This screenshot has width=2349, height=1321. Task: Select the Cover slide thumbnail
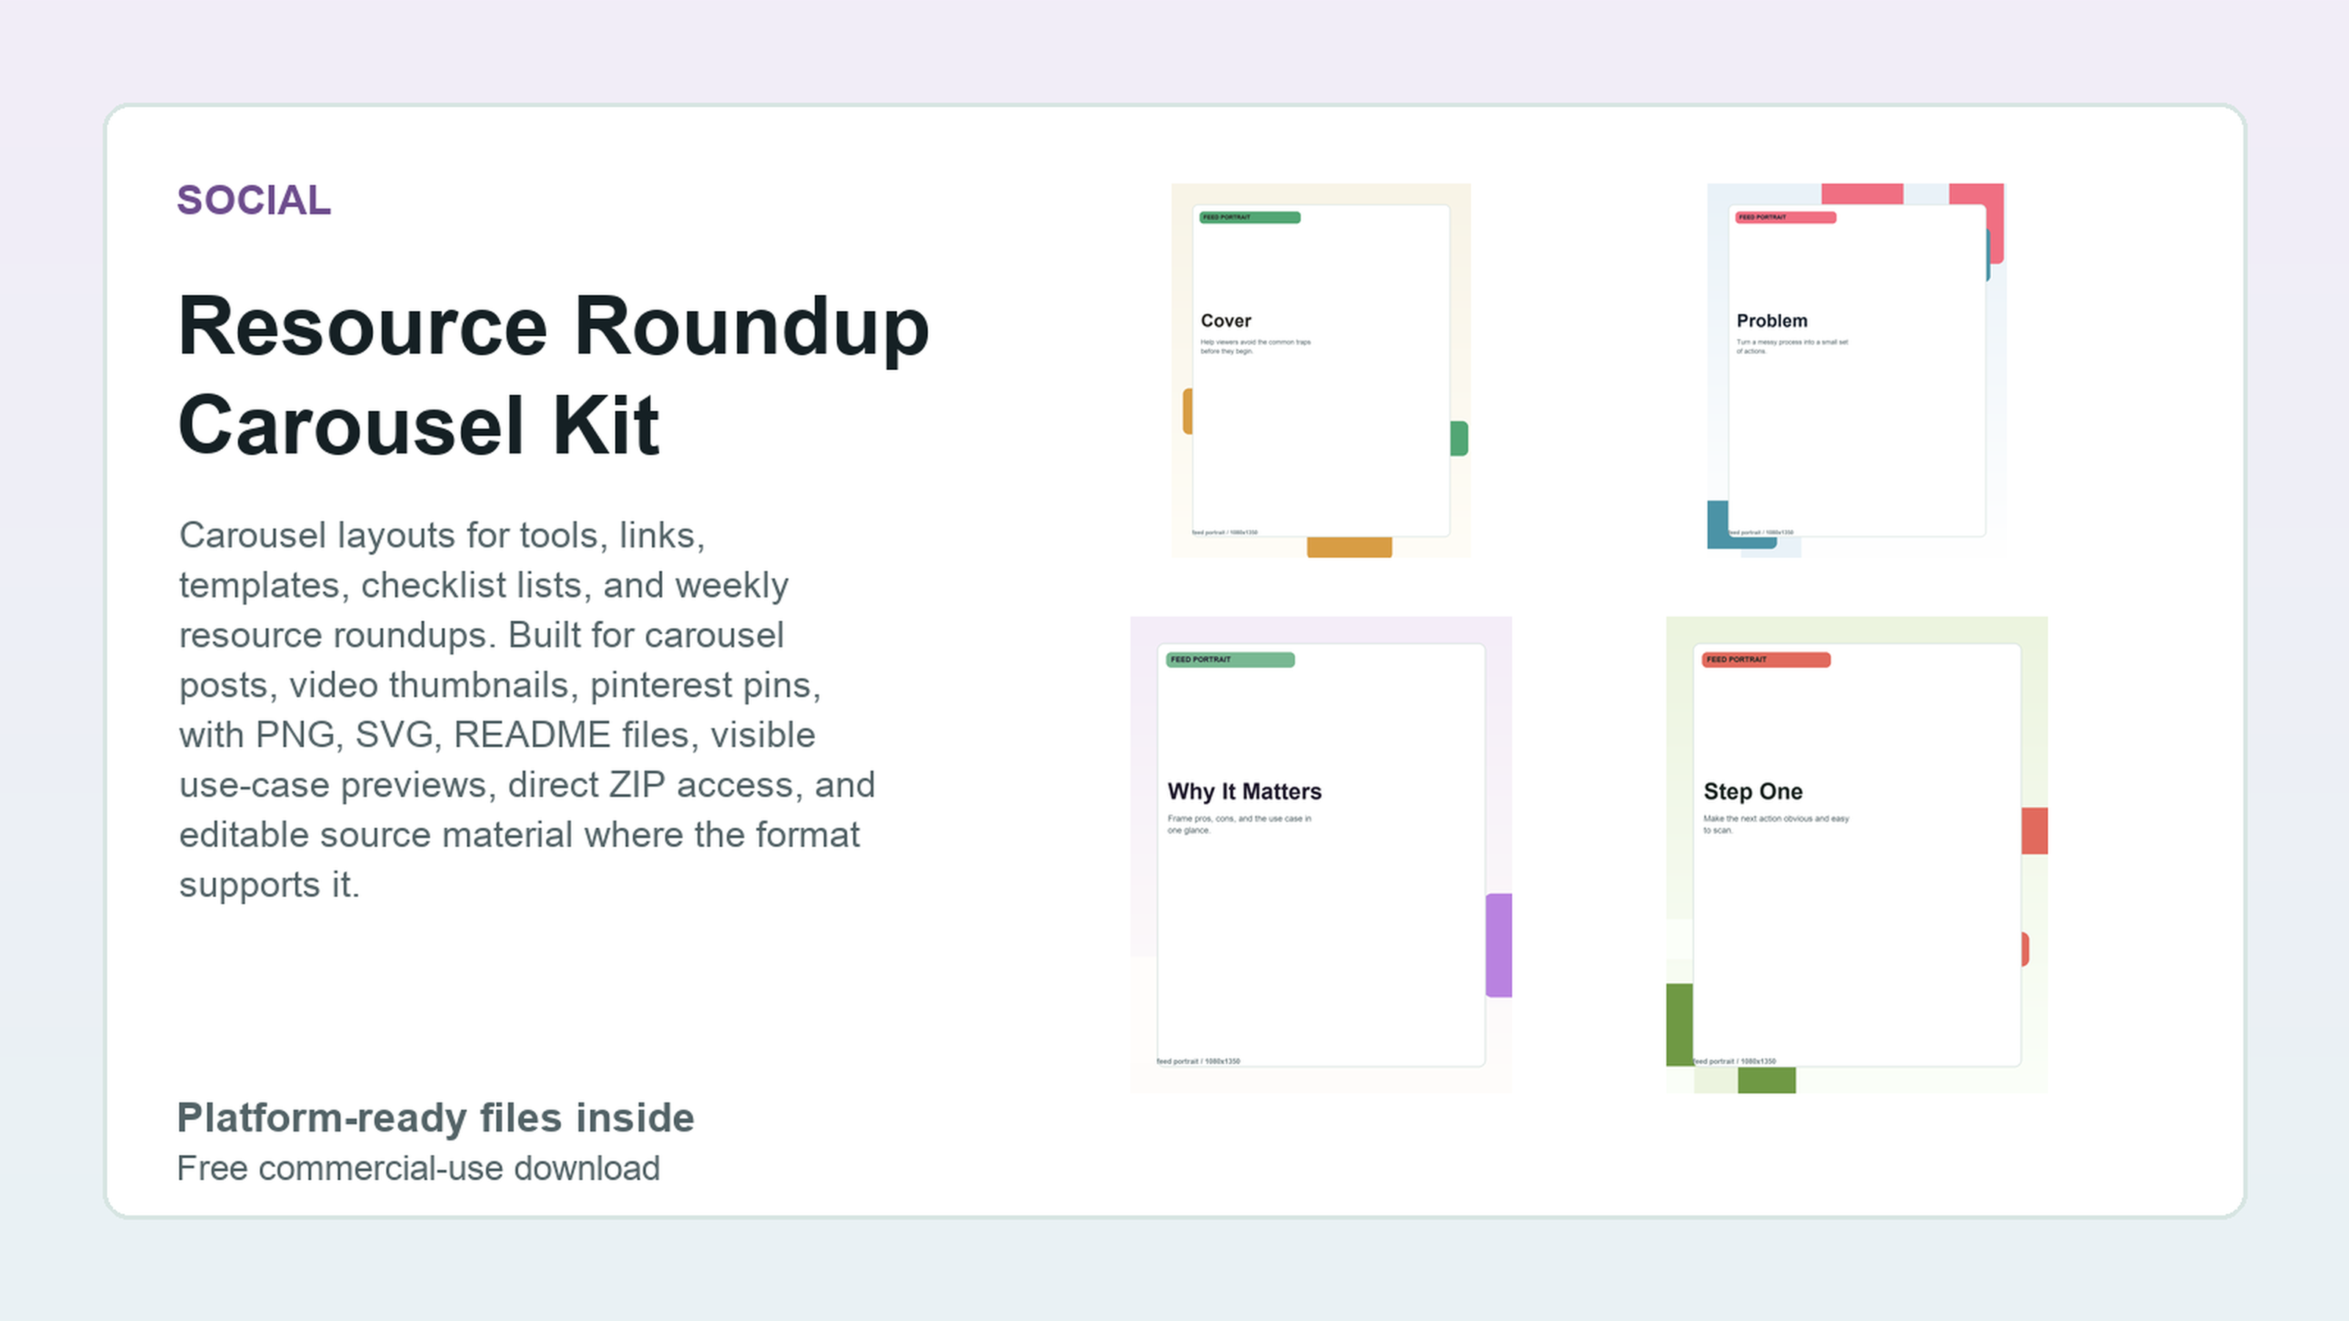coord(1321,370)
